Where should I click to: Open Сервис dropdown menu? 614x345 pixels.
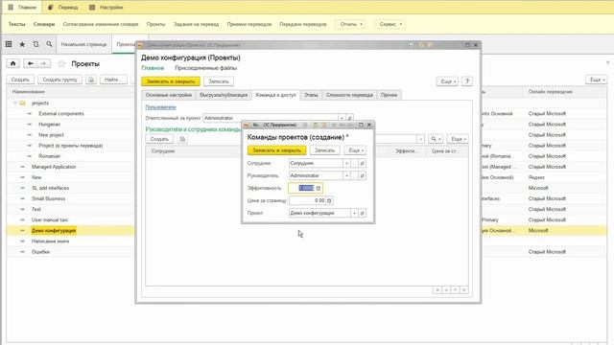tap(390, 24)
